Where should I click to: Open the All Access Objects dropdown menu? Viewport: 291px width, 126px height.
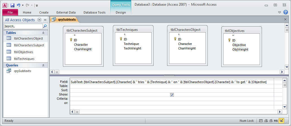point(39,20)
